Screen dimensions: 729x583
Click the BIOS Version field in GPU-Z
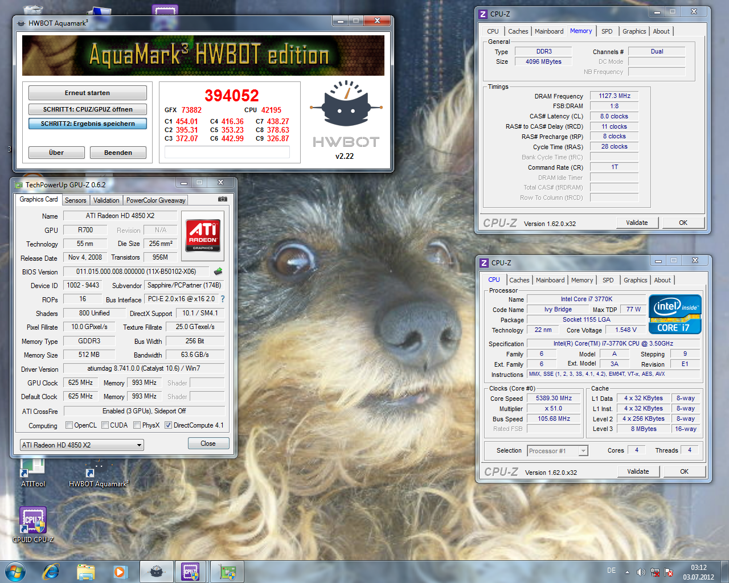click(136, 272)
